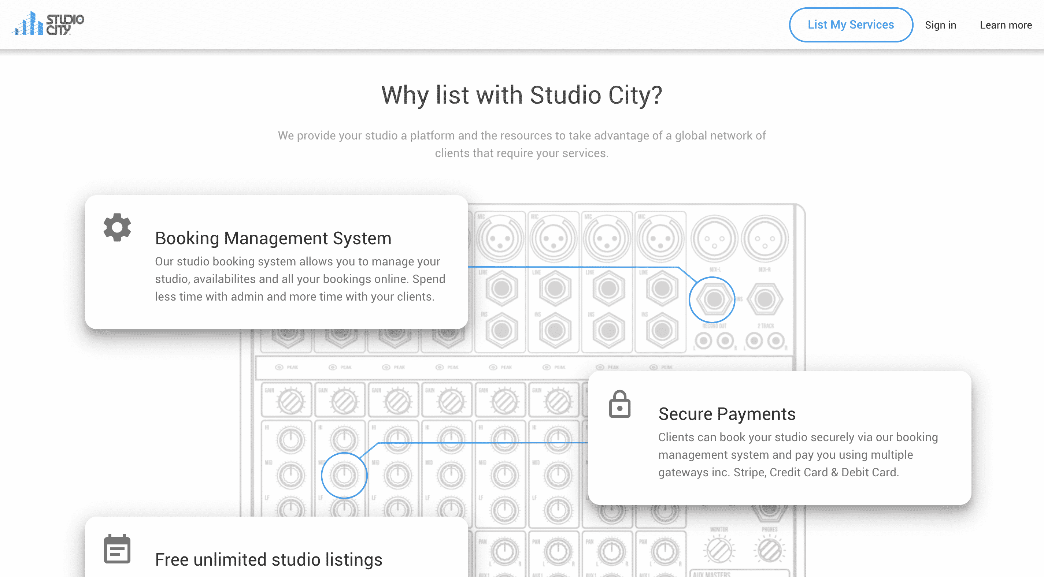Select the Secure Payments heading

[727, 414]
